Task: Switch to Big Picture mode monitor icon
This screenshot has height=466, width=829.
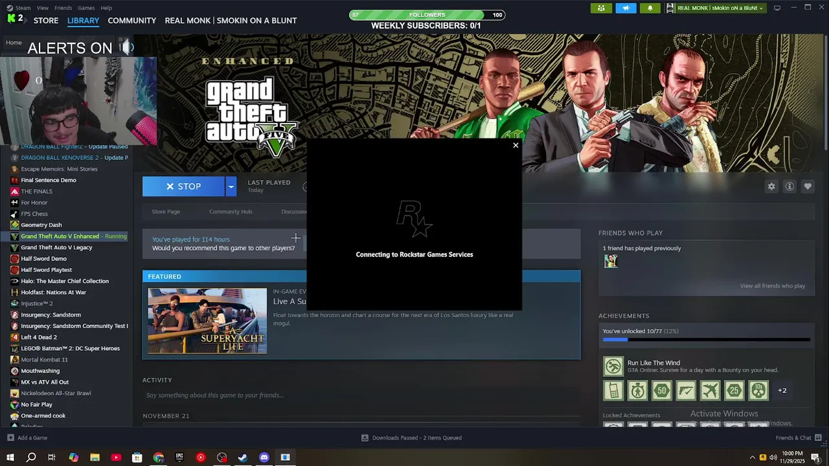Action: (777, 8)
